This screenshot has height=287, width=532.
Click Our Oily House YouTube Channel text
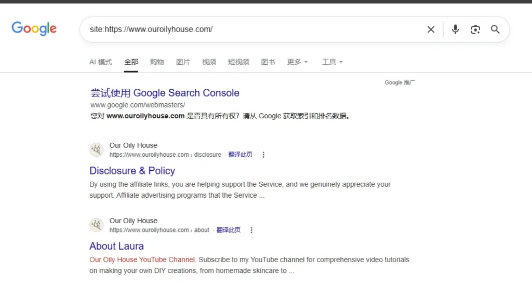tap(142, 260)
